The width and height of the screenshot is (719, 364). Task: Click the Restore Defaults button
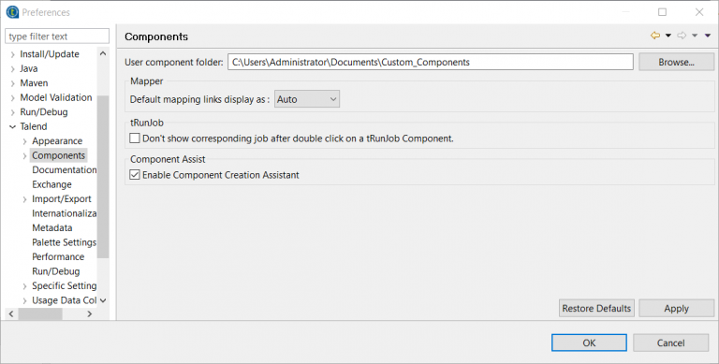596,308
